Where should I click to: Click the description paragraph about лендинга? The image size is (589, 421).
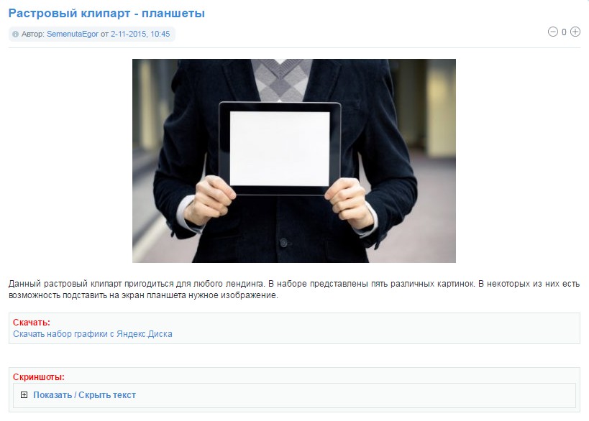(294, 290)
